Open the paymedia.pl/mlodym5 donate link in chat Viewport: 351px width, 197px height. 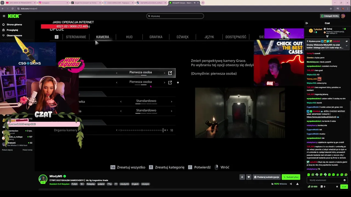[x=321, y=117]
